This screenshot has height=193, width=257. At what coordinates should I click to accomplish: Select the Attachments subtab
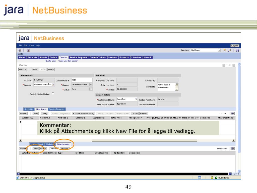63,144
